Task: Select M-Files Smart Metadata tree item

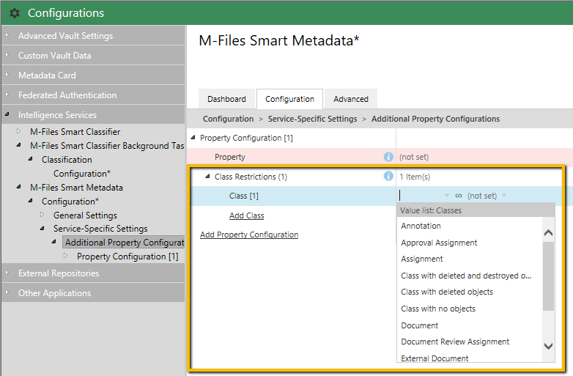Action: click(x=76, y=188)
